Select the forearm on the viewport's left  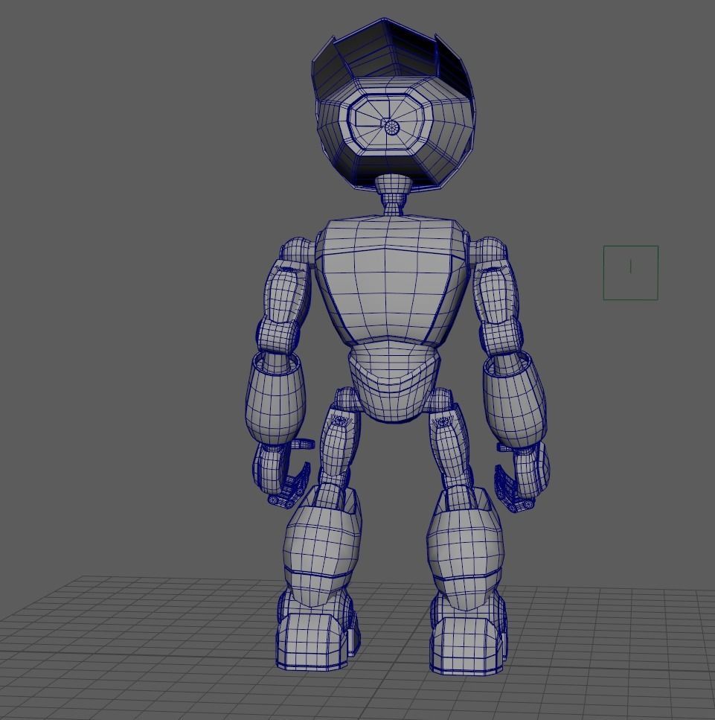275,398
